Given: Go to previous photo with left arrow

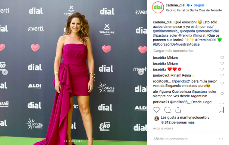Looking at the screenshot, I should [5, 72].
